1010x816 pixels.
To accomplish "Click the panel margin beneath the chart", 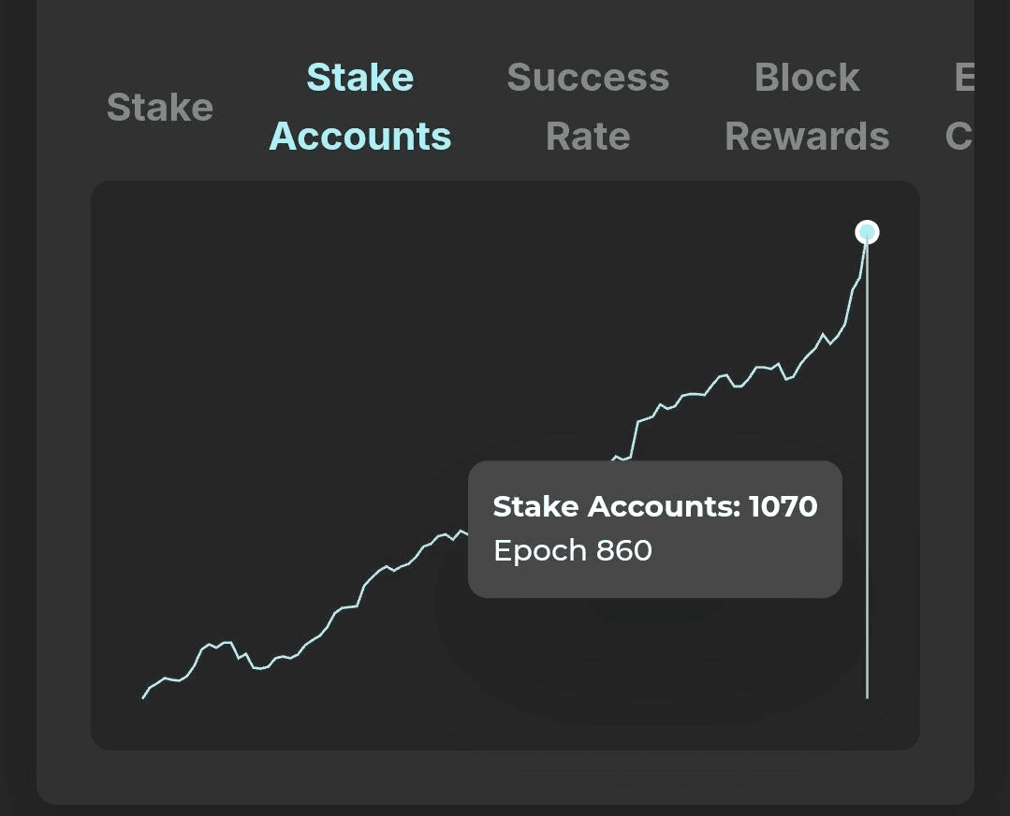I will (x=505, y=777).
